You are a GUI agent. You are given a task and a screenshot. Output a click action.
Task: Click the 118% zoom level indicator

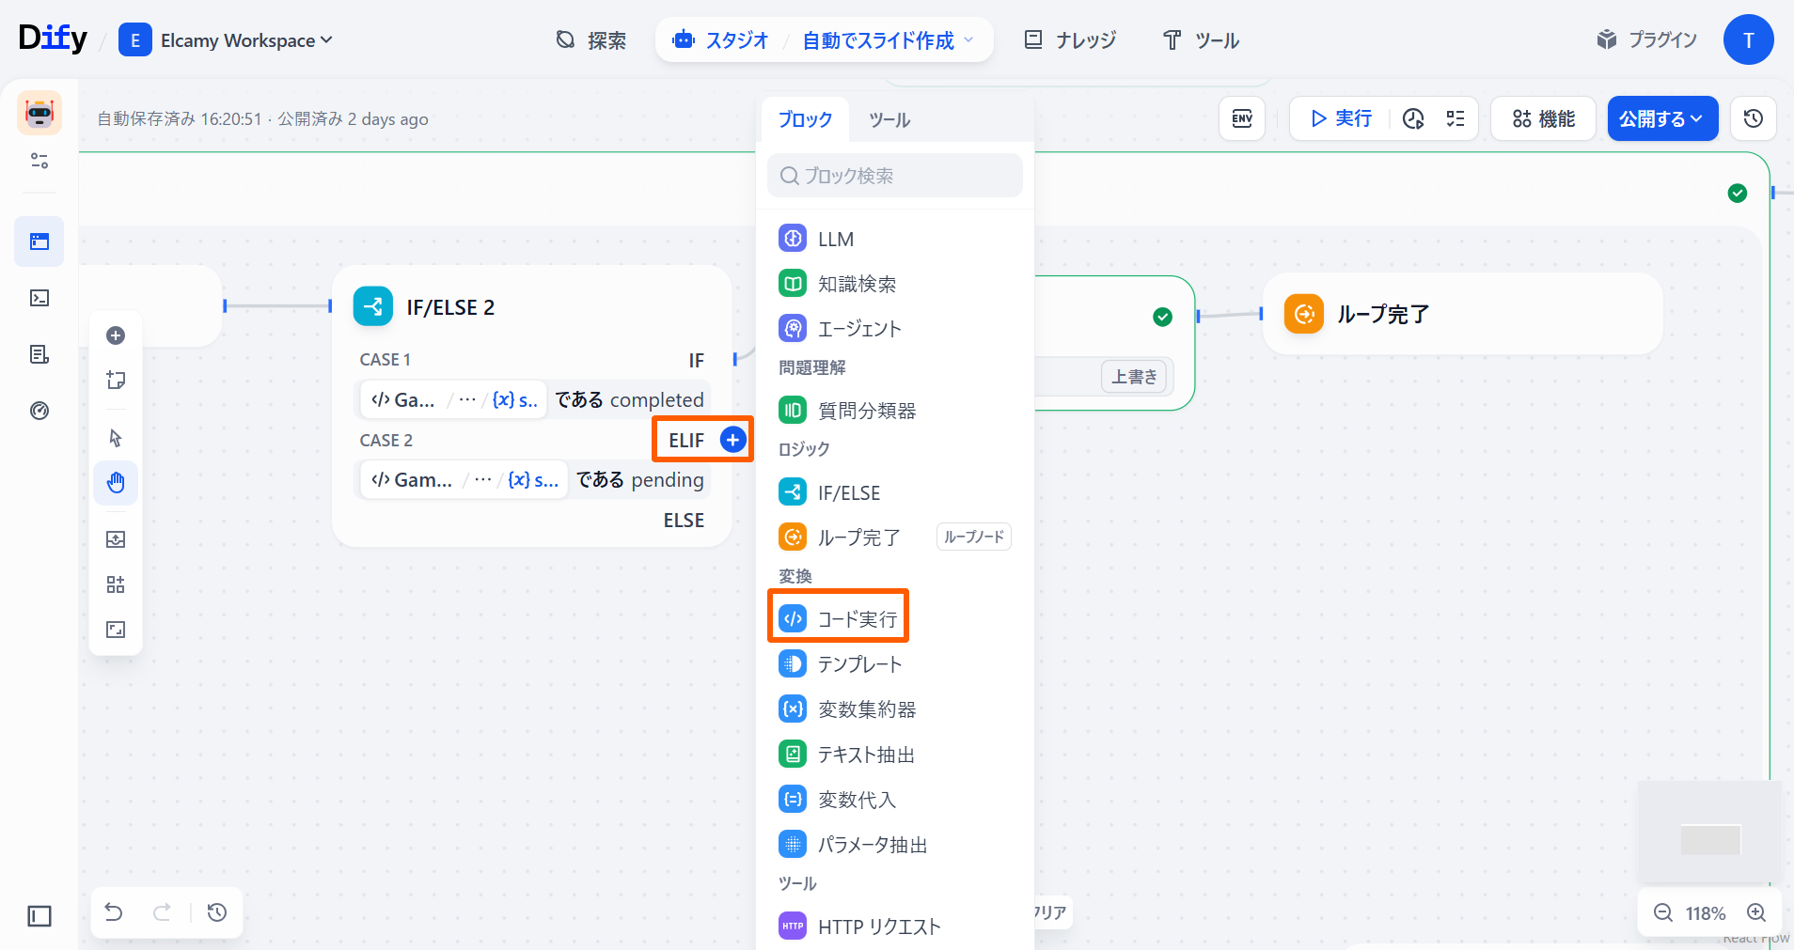(x=1705, y=913)
